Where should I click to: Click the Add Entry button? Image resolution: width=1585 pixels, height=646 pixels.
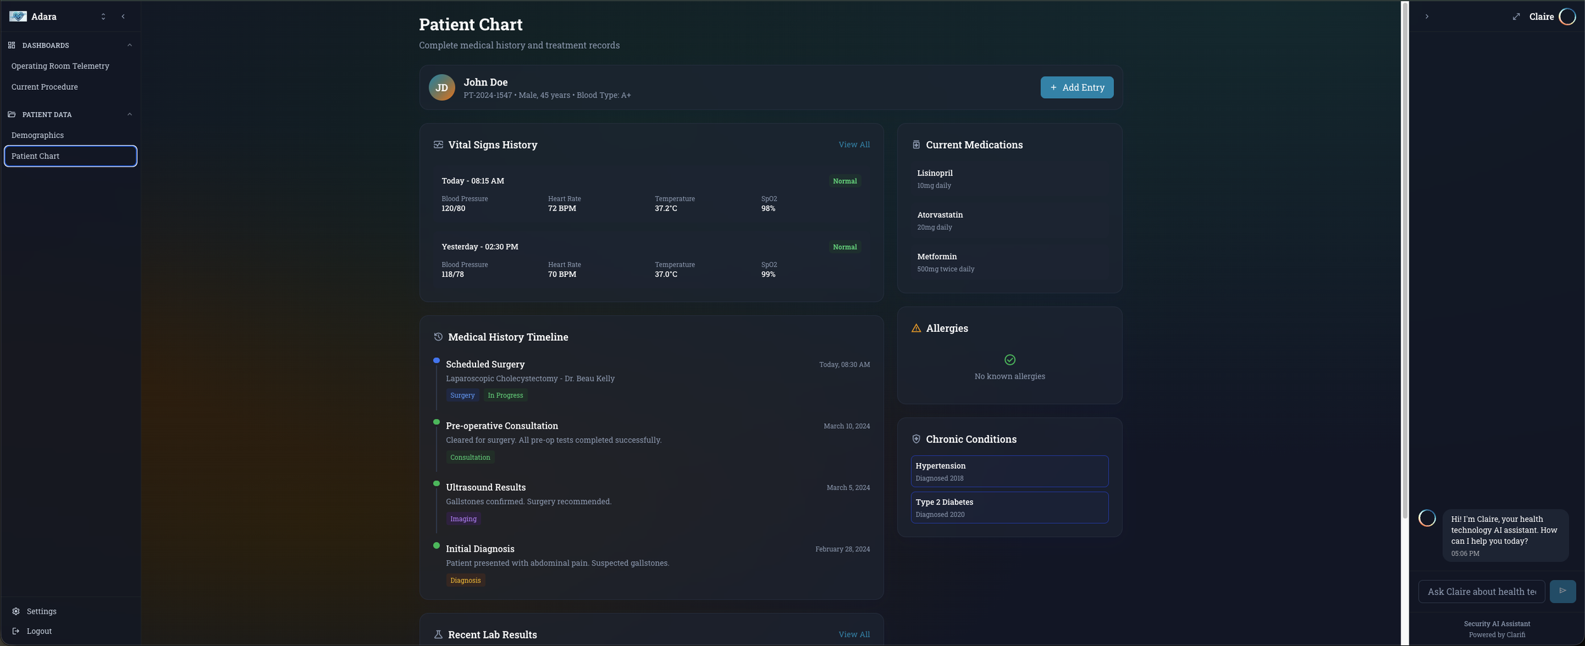(1077, 87)
